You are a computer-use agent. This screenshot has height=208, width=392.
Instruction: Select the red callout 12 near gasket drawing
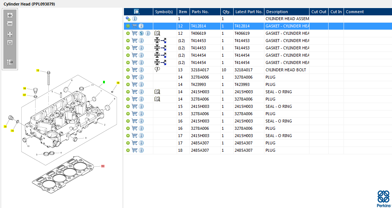click(x=103, y=166)
